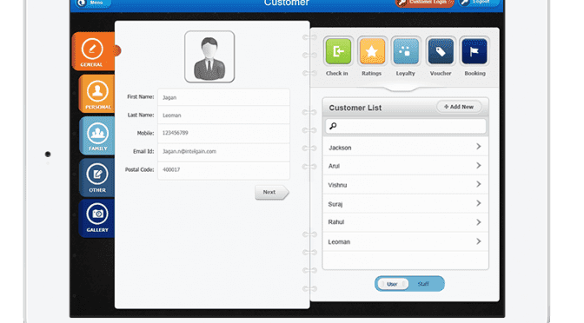Open the Ratings star icon
This screenshot has height=323, width=584.
(x=372, y=51)
